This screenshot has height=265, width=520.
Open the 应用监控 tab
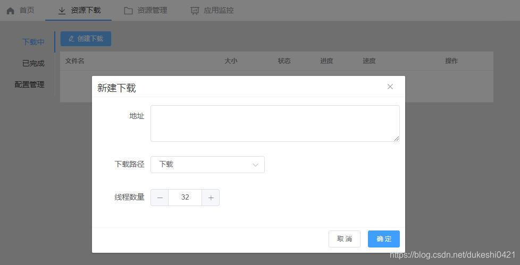(212, 10)
